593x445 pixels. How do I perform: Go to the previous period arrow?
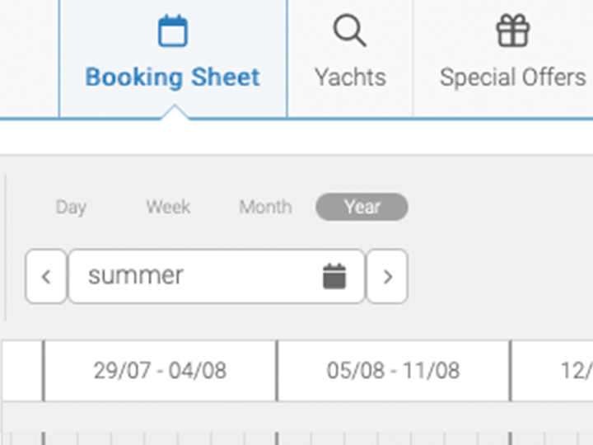click(46, 276)
